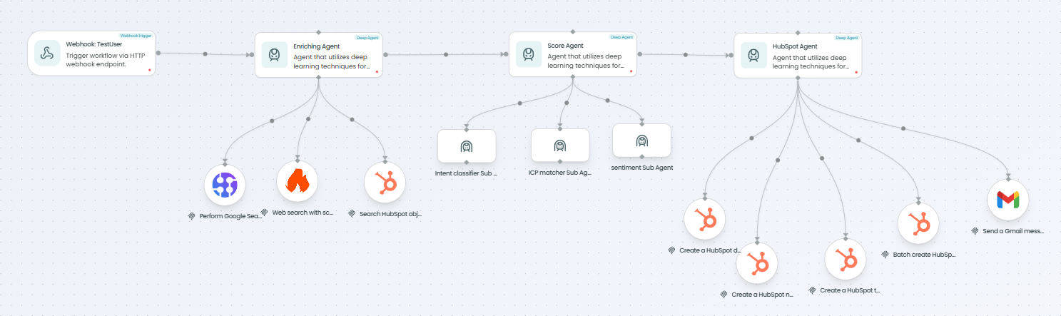This screenshot has width=1061, height=316.
Task: Click the Webhook Trigger badge
Action: pos(136,35)
